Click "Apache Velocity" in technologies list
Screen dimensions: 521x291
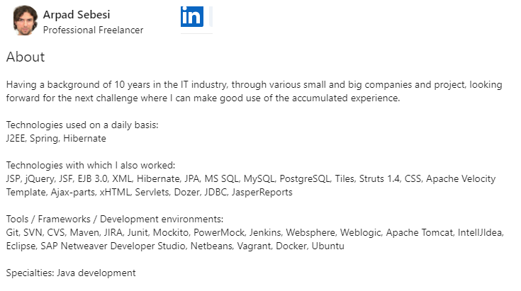point(461,178)
